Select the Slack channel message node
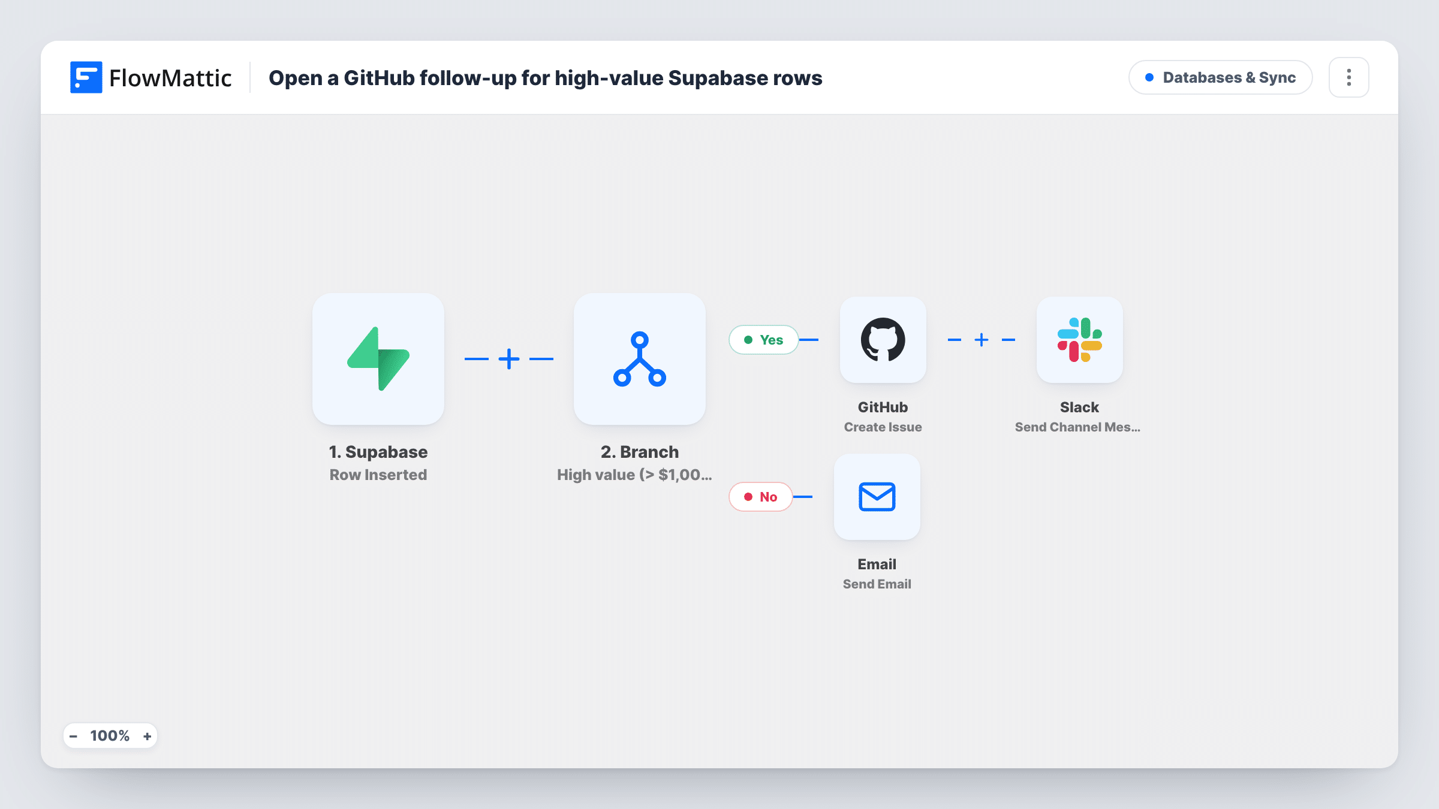 [1080, 340]
